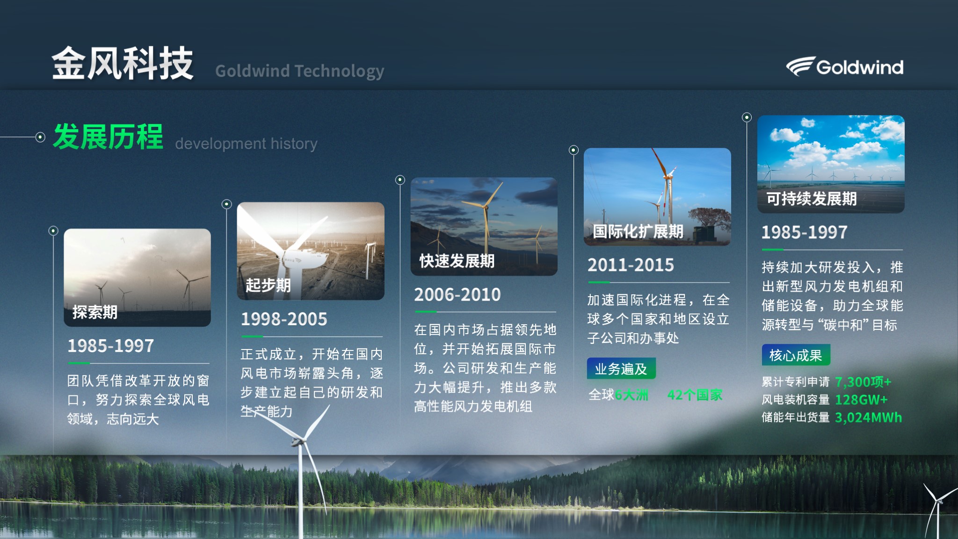Select the 快速发展期 turbine photo
The image size is (958, 539).
(x=484, y=226)
